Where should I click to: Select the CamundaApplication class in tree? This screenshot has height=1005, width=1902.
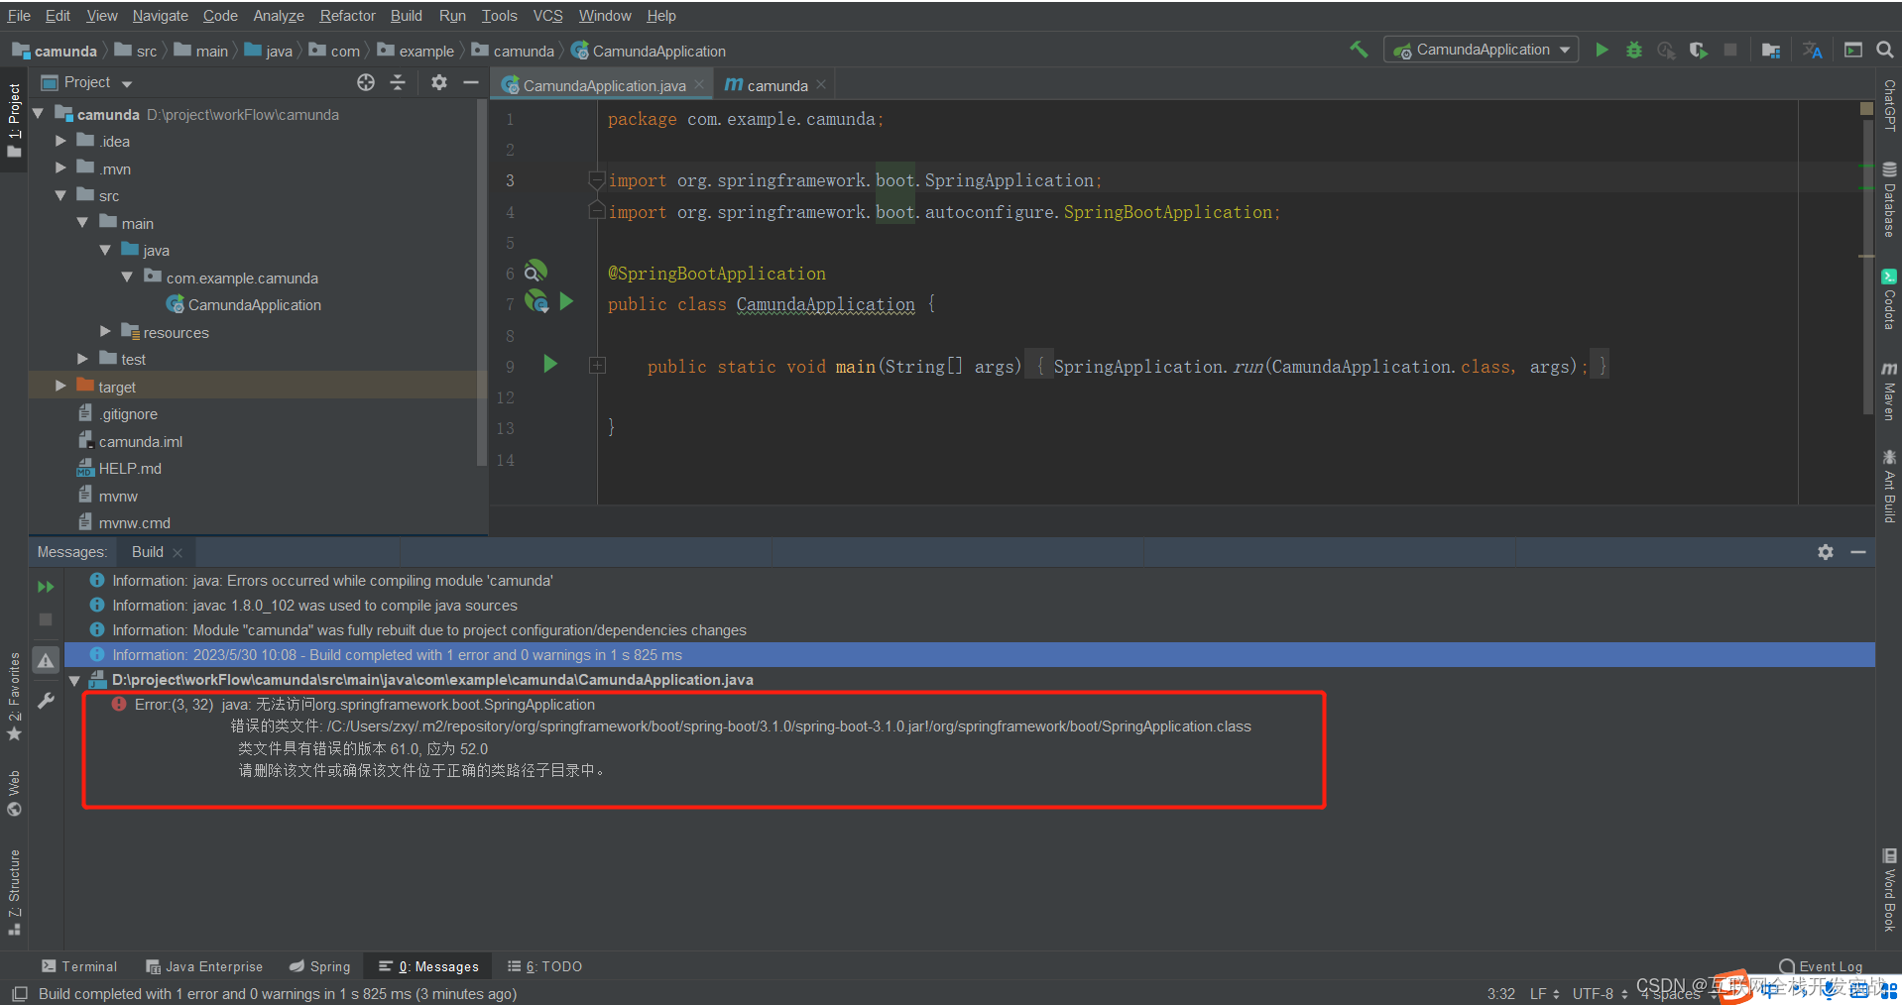pyautogui.click(x=244, y=305)
